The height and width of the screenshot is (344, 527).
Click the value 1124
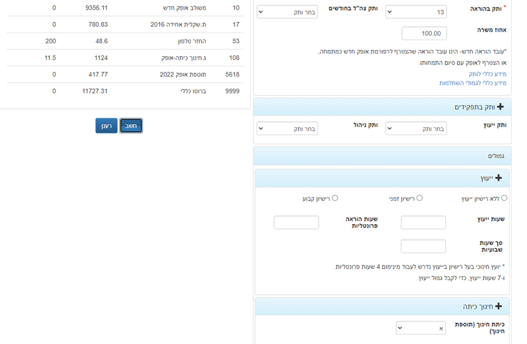101,58
